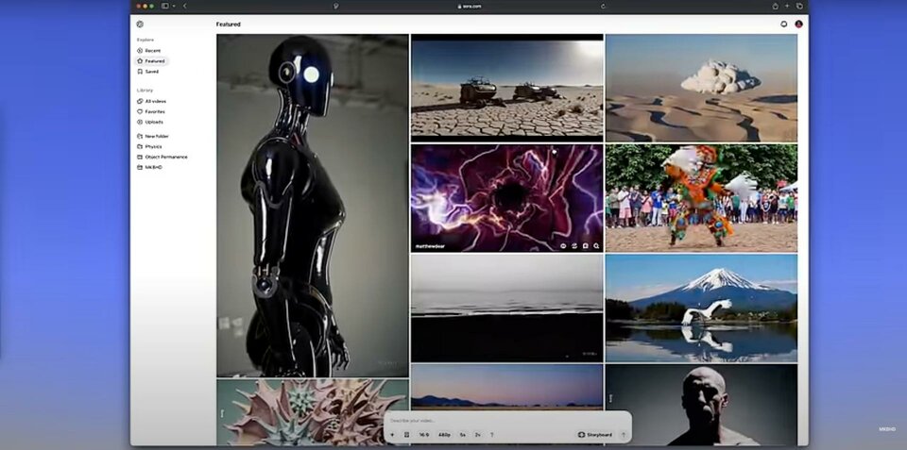Viewport: 907px width, 450px height.
Task: Click the browser back arrow
Action: pos(184,6)
